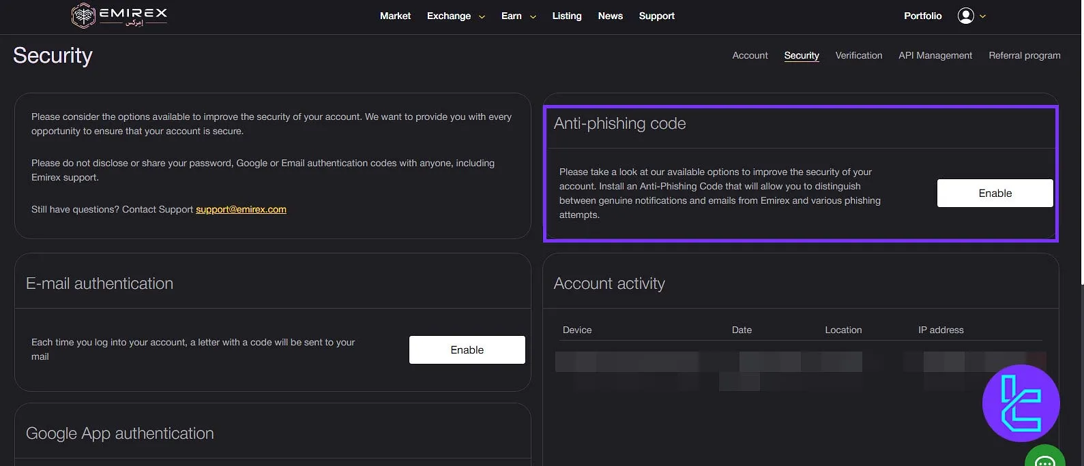Click the Device column header
The height and width of the screenshot is (466, 1084).
coord(576,330)
